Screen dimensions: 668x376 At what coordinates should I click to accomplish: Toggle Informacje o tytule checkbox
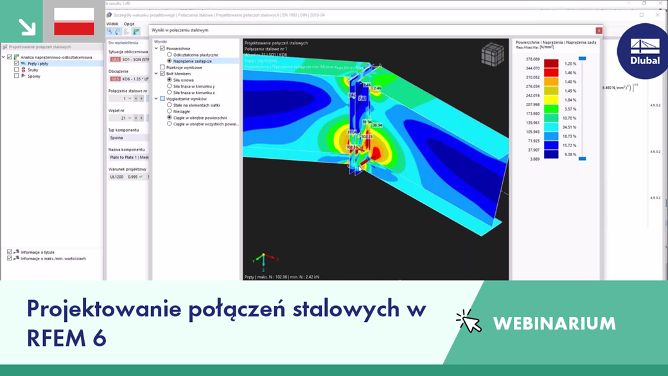pyautogui.click(x=10, y=252)
